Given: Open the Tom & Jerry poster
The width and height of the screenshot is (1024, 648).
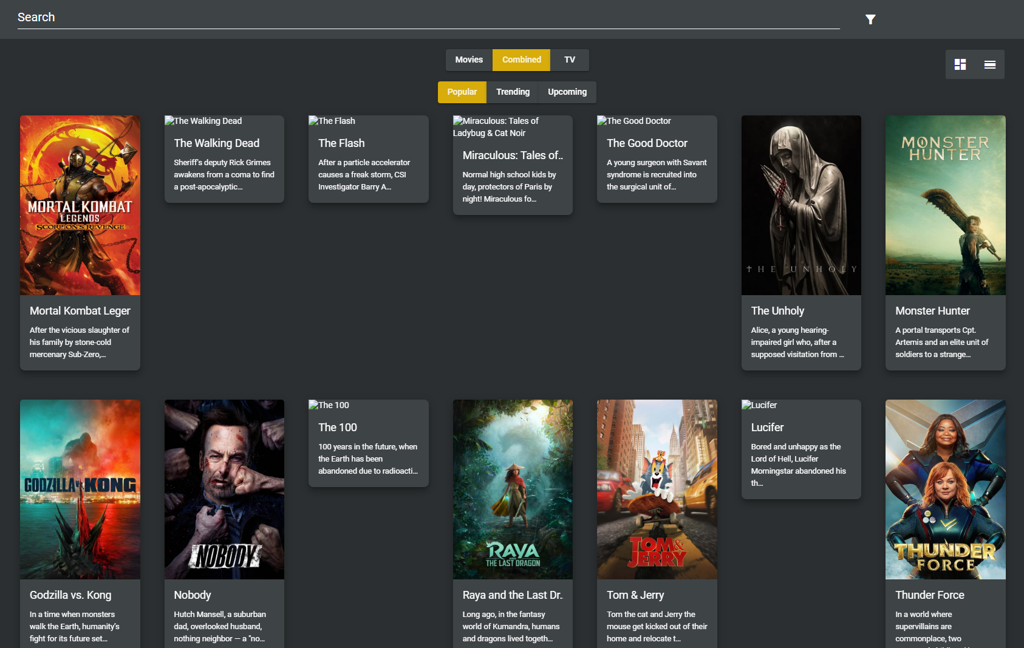Looking at the screenshot, I should (x=657, y=488).
